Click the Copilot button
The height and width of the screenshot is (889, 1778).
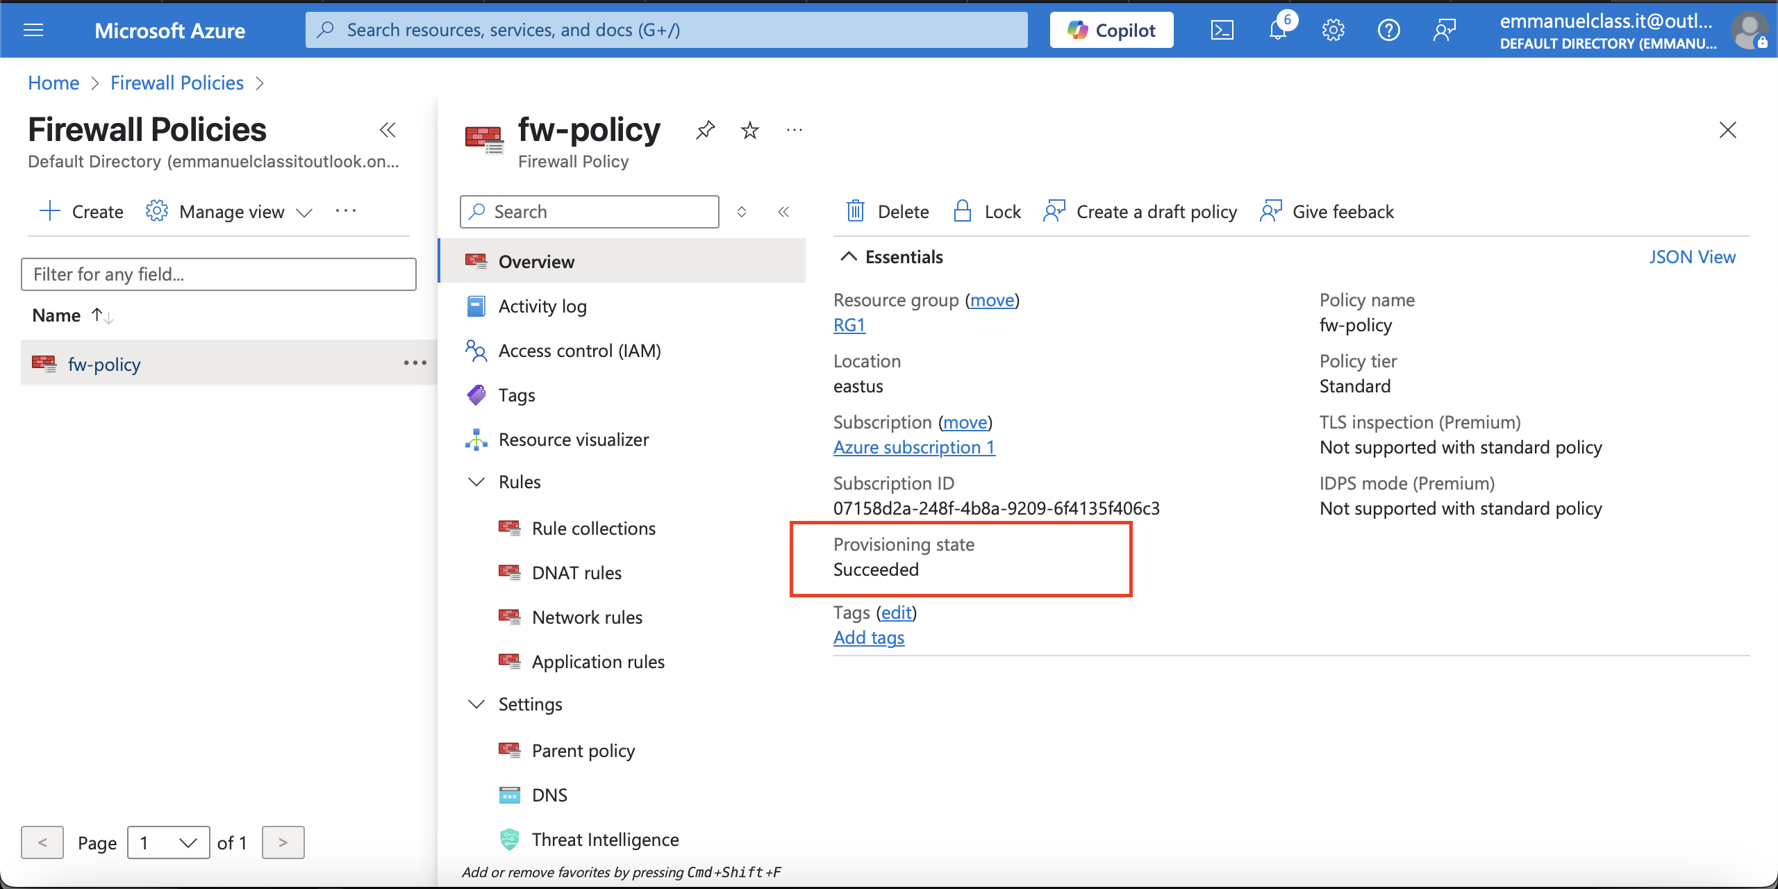pyautogui.click(x=1111, y=30)
